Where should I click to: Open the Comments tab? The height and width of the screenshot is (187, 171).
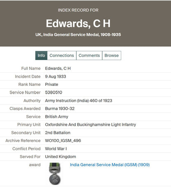tap(89, 55)
